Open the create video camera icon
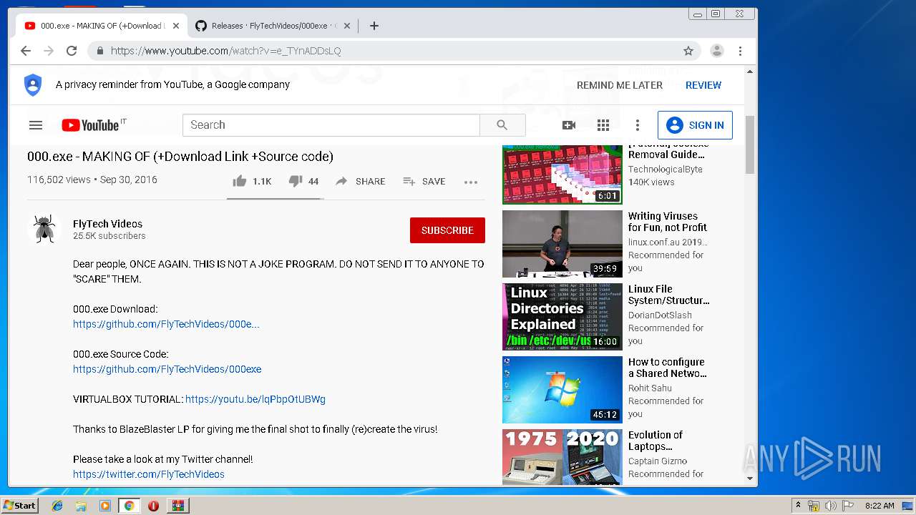This screenshot has height=515, width=916. pyautogui.click(x=569, y=125)
